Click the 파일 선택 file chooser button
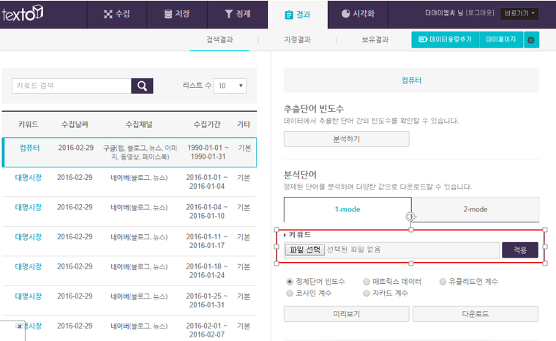Image resolution: width=556 pixels, height=341 pixels. 304,250
